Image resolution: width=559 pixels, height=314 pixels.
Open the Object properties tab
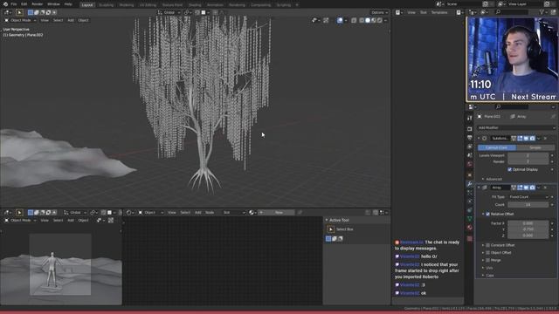470,174
